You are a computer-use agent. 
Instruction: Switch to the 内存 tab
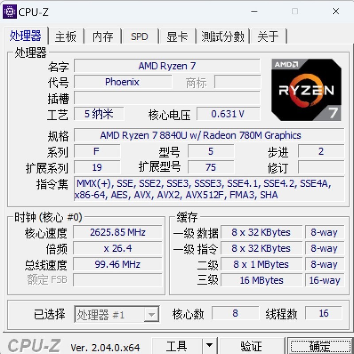coord(103,37)
